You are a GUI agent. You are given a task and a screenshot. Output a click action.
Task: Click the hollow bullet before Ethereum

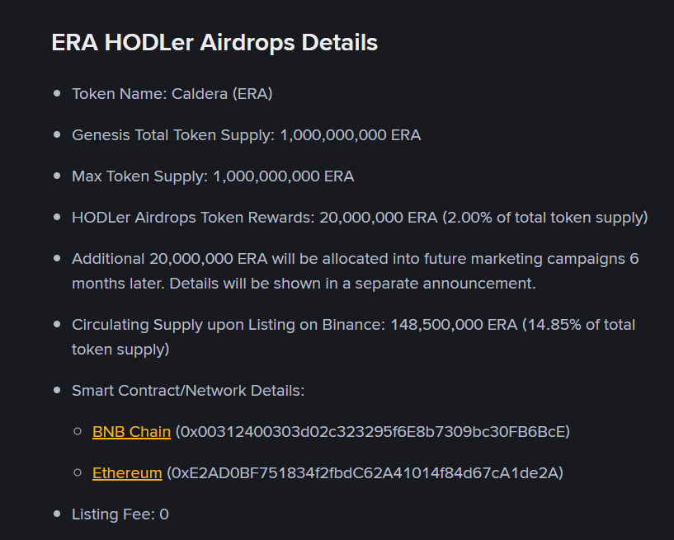(x=78, y=472)
